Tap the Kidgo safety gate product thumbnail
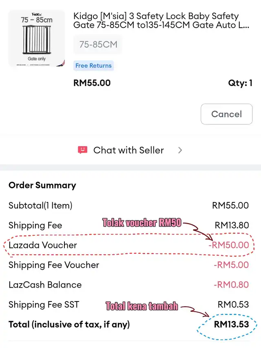 pyautogui.click(x=37, y=38)
